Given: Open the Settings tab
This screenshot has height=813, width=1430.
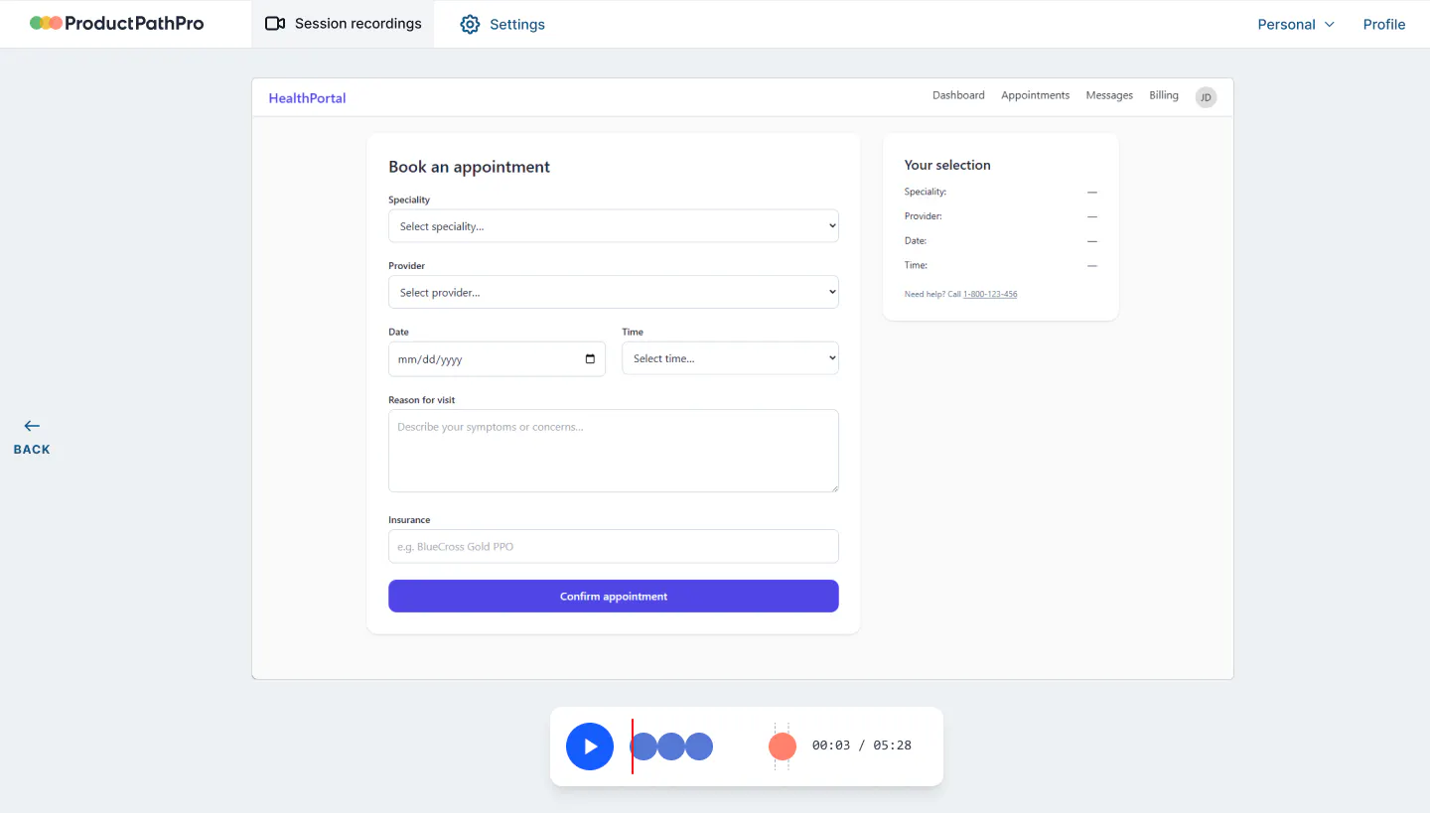Looking at the screenshot, I should [502, 24].
